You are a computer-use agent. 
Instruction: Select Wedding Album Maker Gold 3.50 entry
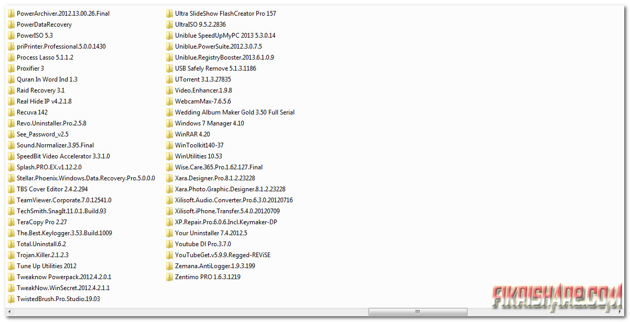(x=235, y=112)
